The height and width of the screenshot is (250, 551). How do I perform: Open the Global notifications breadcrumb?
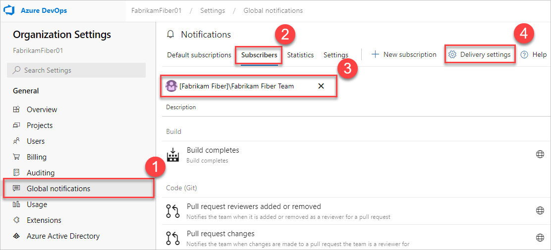click(273, 10)
